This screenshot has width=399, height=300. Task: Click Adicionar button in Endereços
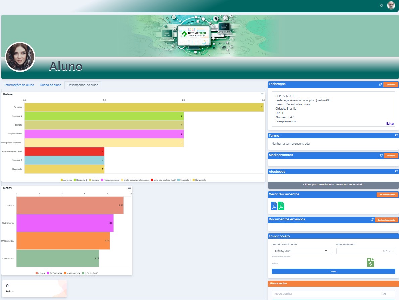tap(391, 85)
